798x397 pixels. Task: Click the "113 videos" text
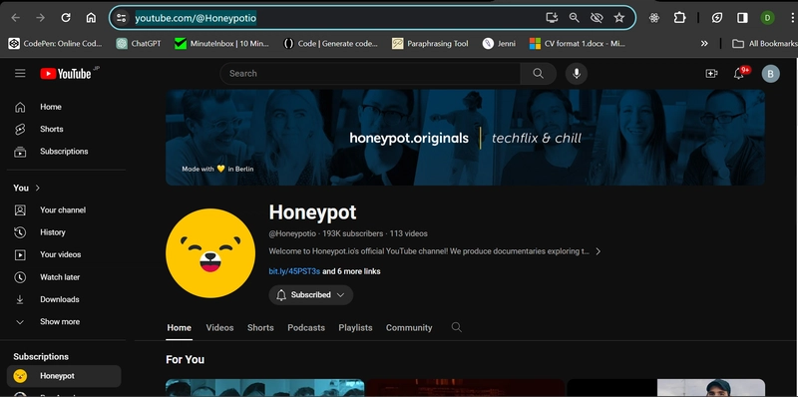tap(409, 234)
